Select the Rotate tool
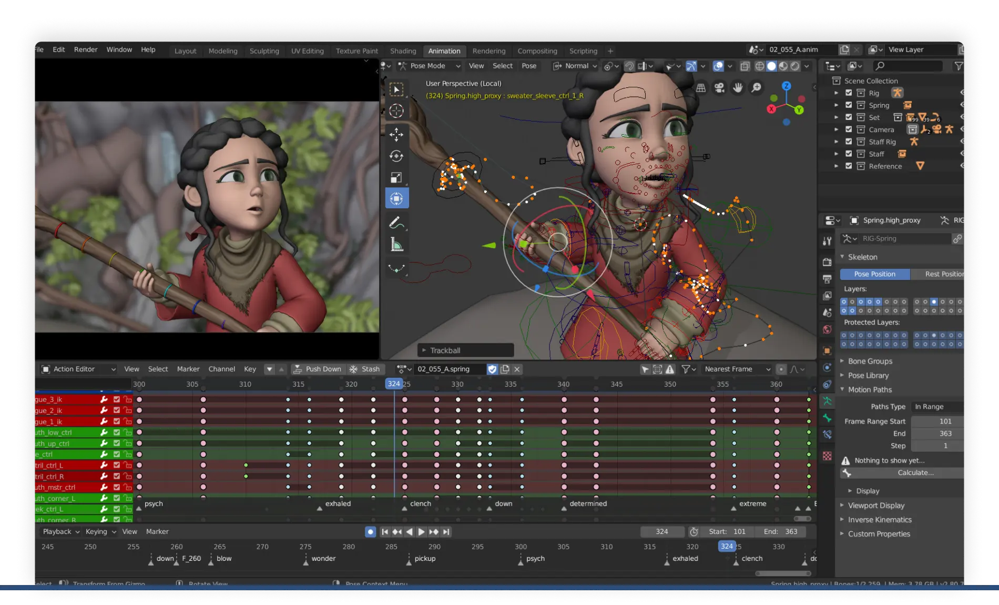 [x=396, y=156]
